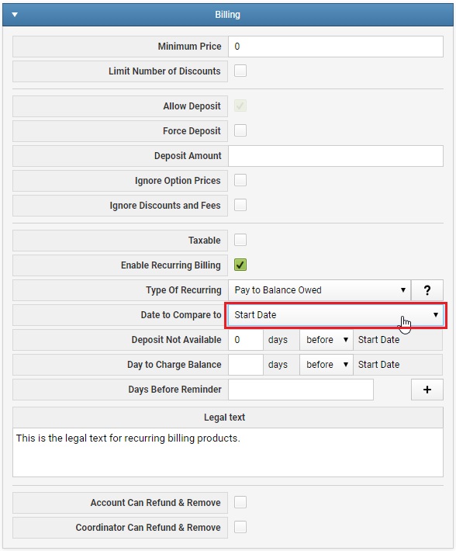Open the Type Of Recurring dropdown
This screenshot has height=551, width=456.
[x=320, y=290]
